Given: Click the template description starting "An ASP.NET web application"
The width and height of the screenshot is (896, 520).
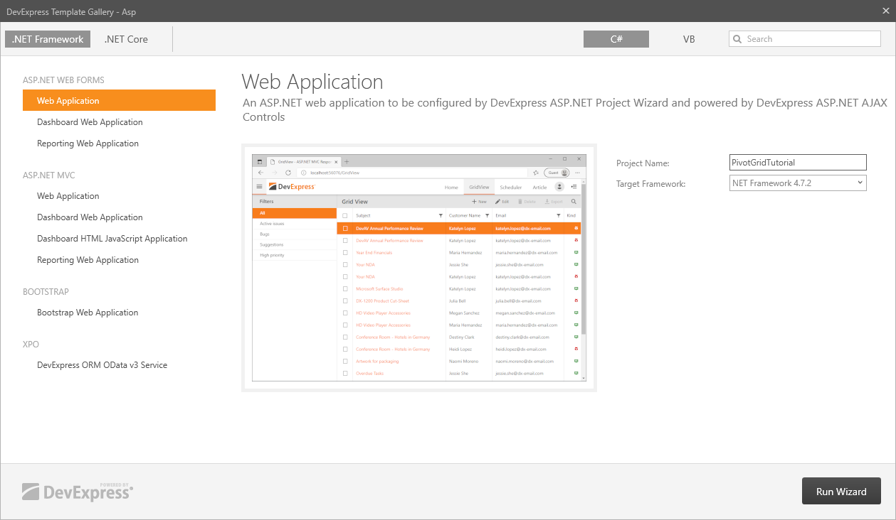Looking at the screenshot, I should [565, 109].
